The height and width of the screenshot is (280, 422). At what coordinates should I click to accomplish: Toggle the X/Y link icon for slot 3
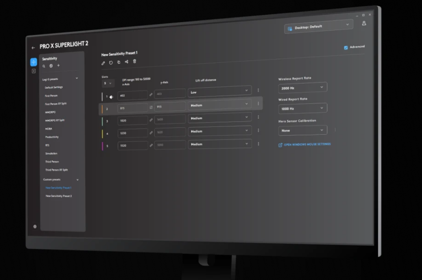point(151,120)
